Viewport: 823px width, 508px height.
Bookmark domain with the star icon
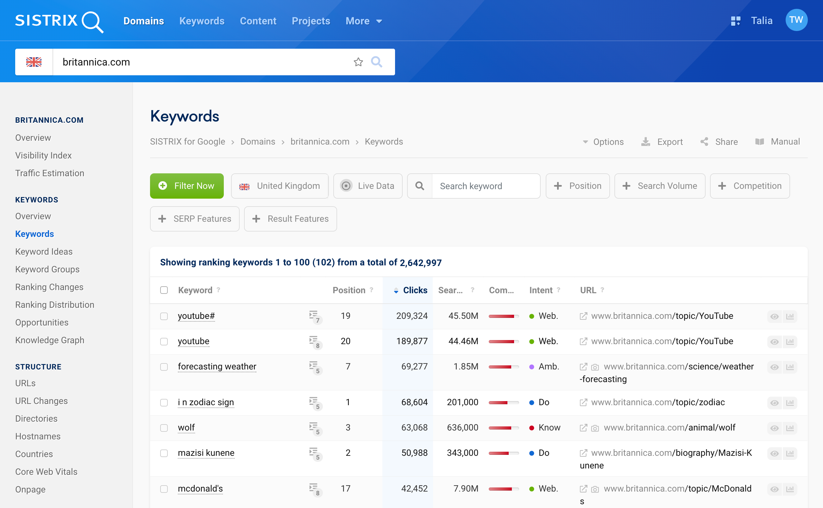(x=358, y=62)
